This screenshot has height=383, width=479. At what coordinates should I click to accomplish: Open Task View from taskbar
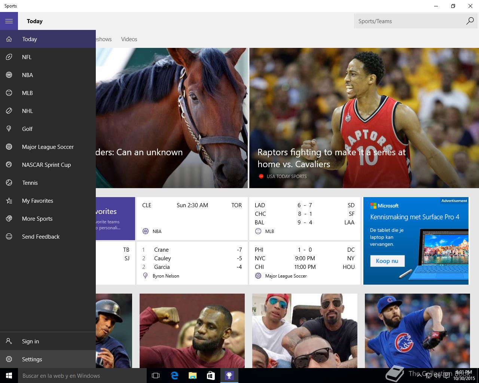pyautogui.click(x=156, y=376)
